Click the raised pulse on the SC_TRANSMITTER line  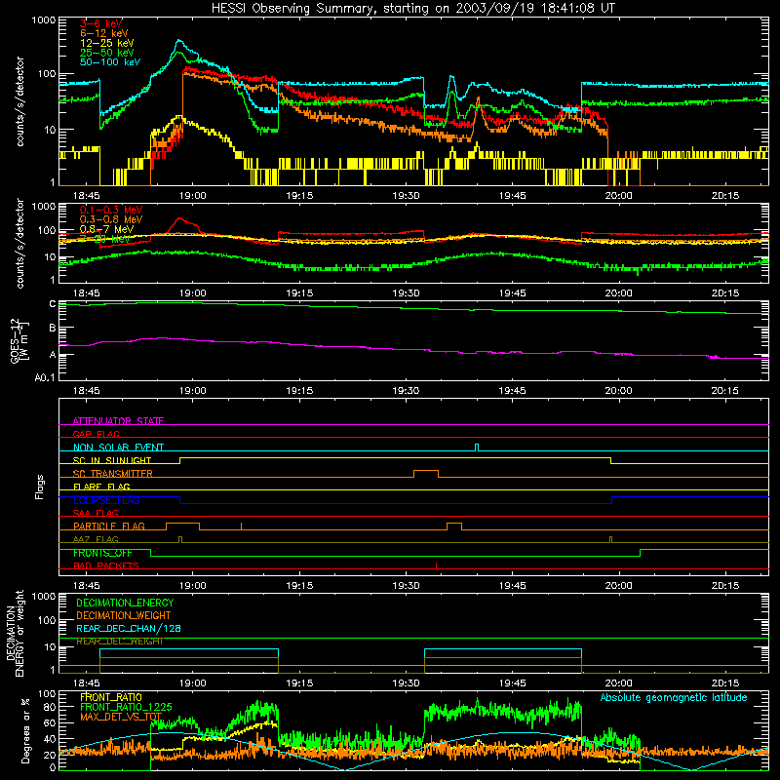[x=426, y=473]
